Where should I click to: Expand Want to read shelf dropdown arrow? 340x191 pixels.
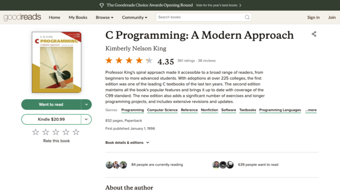(x=86, y=105)
